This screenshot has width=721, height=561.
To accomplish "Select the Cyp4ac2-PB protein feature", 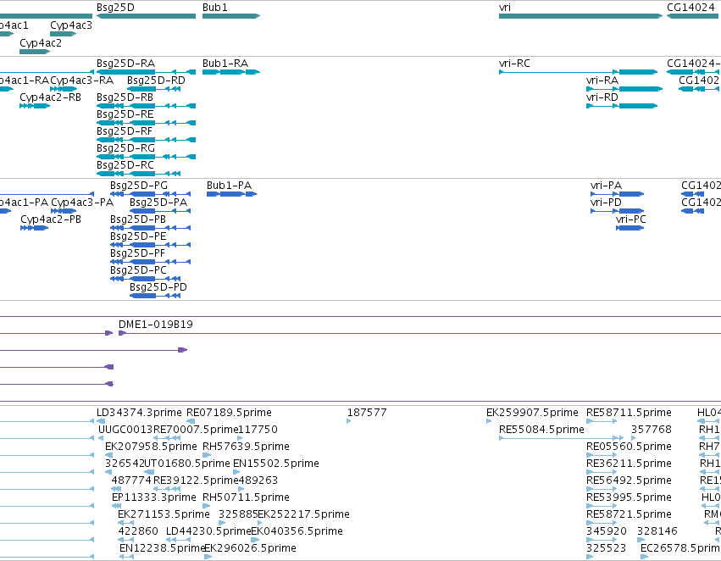I will click(35, 228).
